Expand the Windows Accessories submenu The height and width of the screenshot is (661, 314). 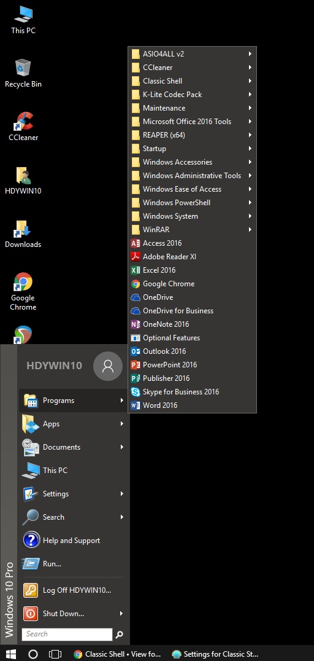[x=193, y=162]
